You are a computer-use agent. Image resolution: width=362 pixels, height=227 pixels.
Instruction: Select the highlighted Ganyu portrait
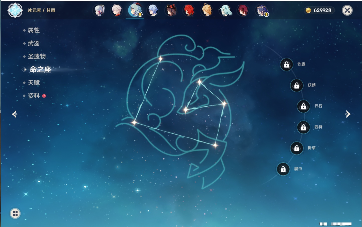tap(135, 10)
